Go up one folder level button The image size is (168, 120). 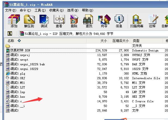(10, 33)
